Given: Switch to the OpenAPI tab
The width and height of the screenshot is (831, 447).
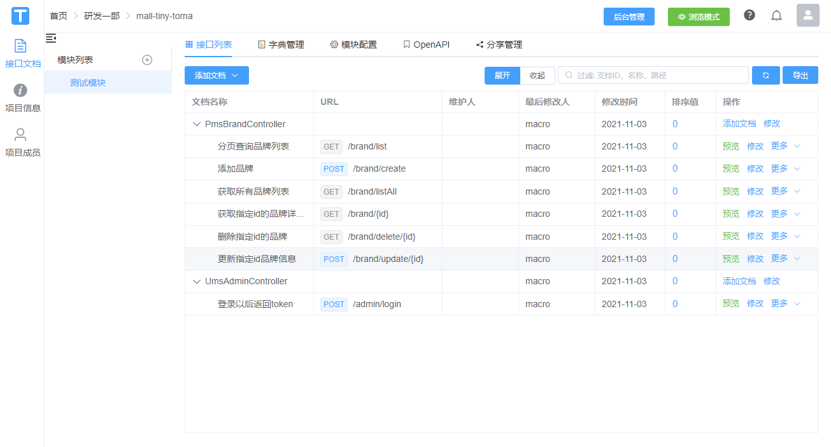Looking at the screenshot, I should [426, 45].
